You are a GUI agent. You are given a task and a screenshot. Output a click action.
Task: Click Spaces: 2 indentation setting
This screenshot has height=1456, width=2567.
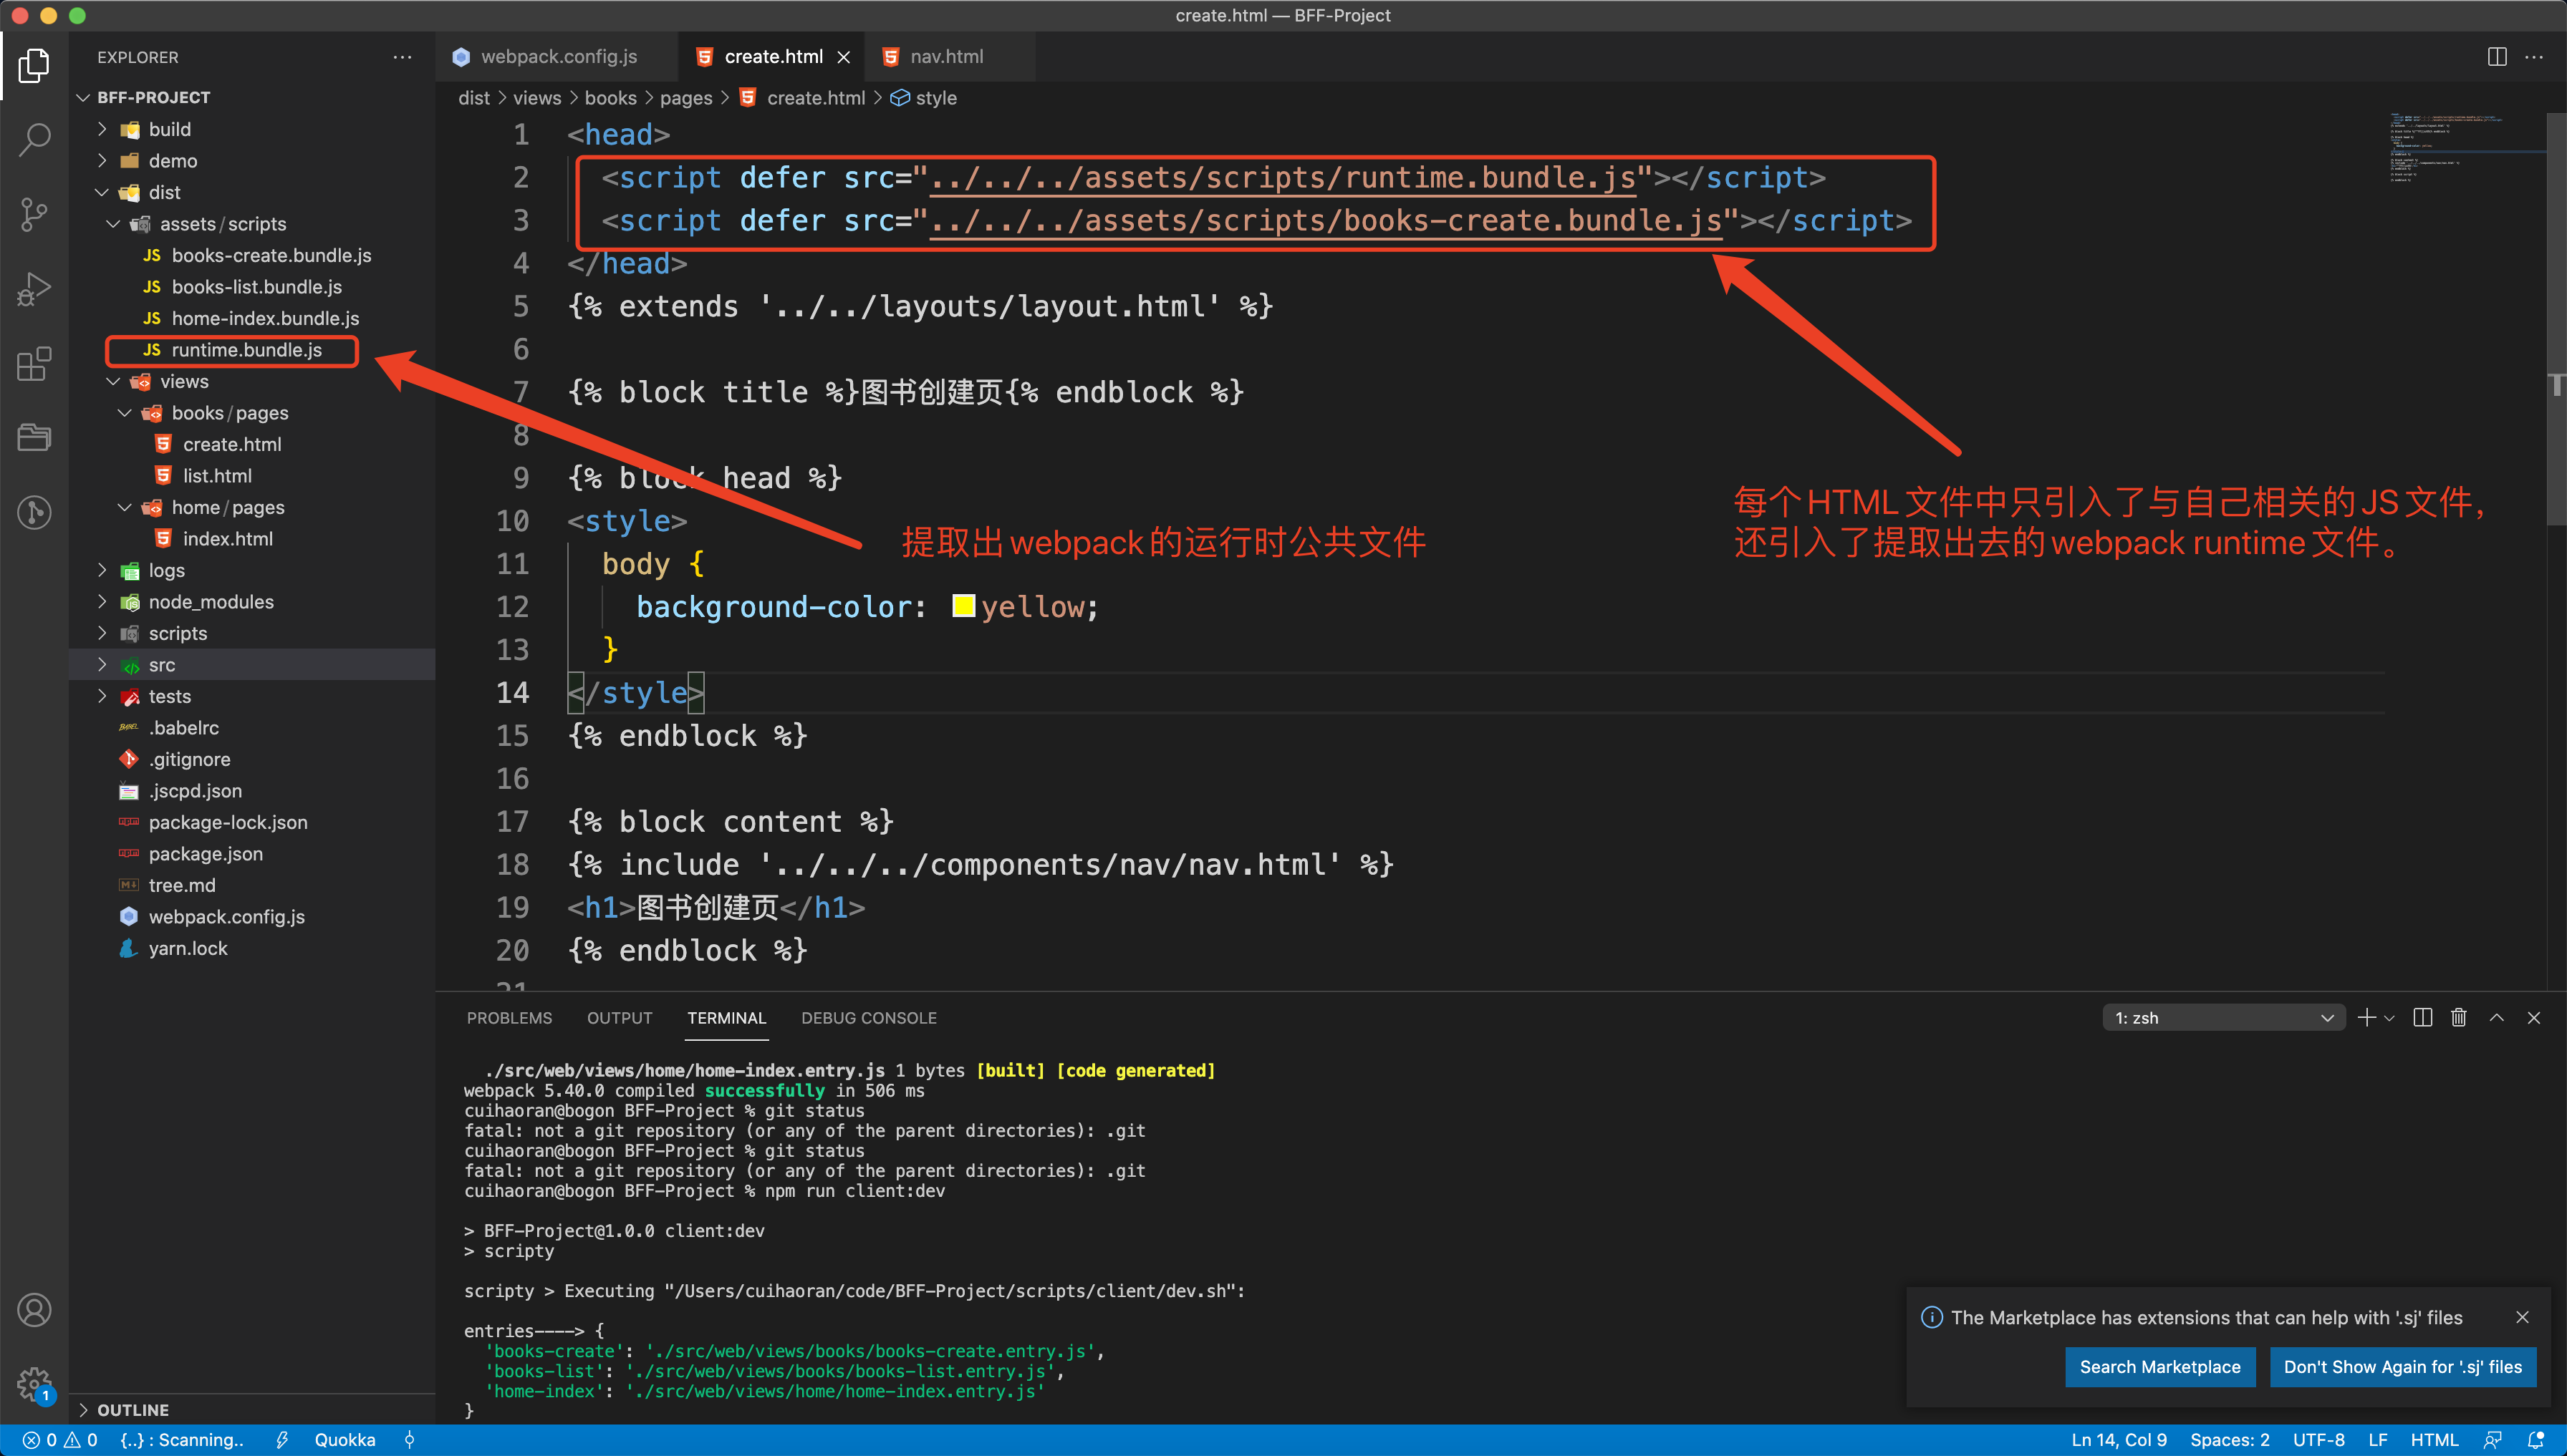coord(2229,1440)
